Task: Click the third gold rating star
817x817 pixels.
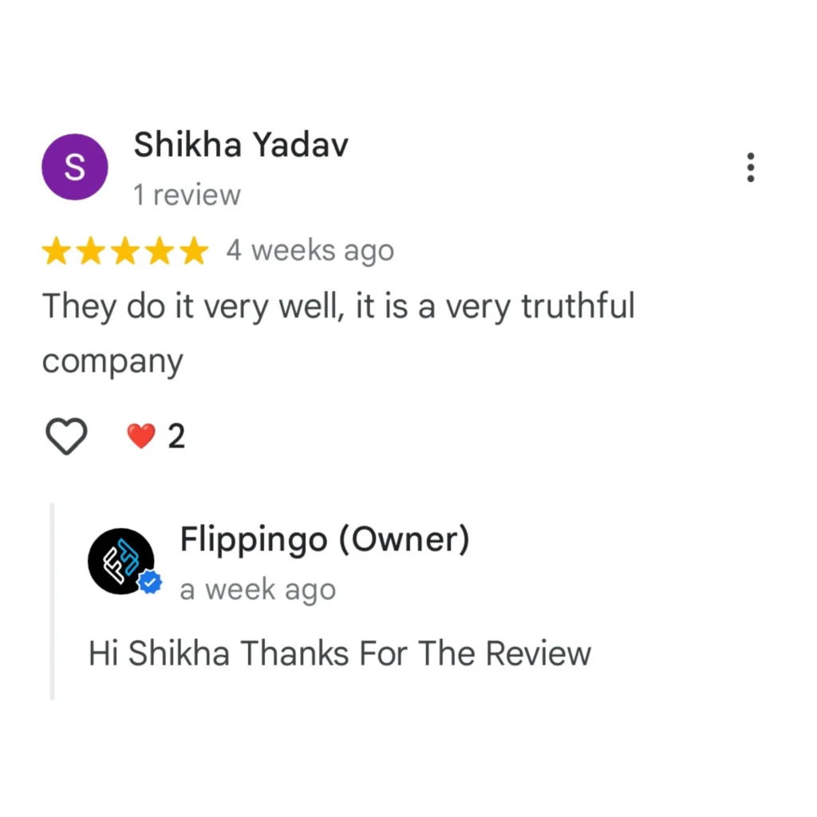Action: click(x=125, y=251)
